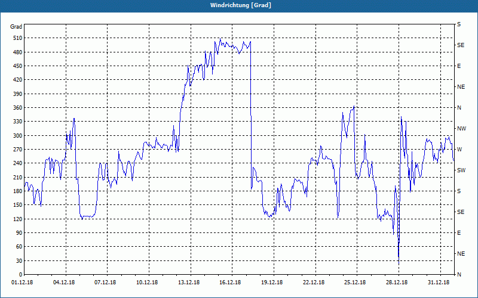Viewport: 478px width, 298px height.
Task: Click the 10.12.18 date label
Action: [147, 283]
